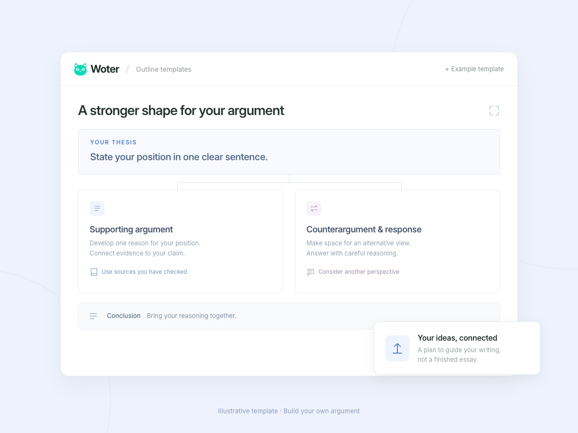578x433 pixels.
Task: Click 'Consider another perspective' hint
Action: (x=359, y=272)
